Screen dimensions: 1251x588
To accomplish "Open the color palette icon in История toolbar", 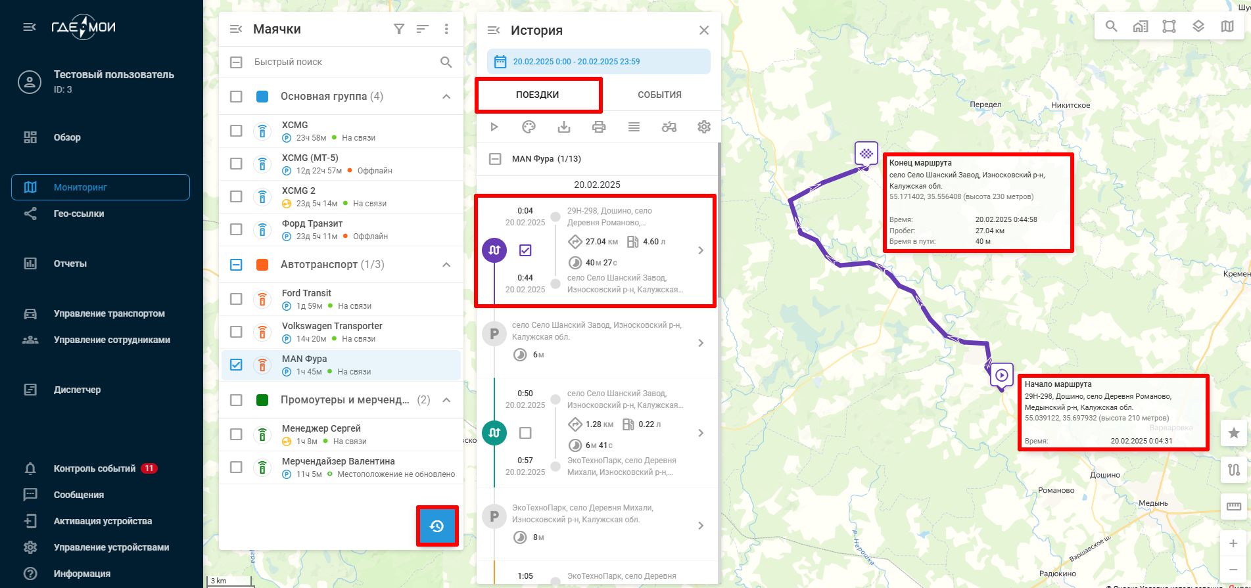I will point(529,127).
